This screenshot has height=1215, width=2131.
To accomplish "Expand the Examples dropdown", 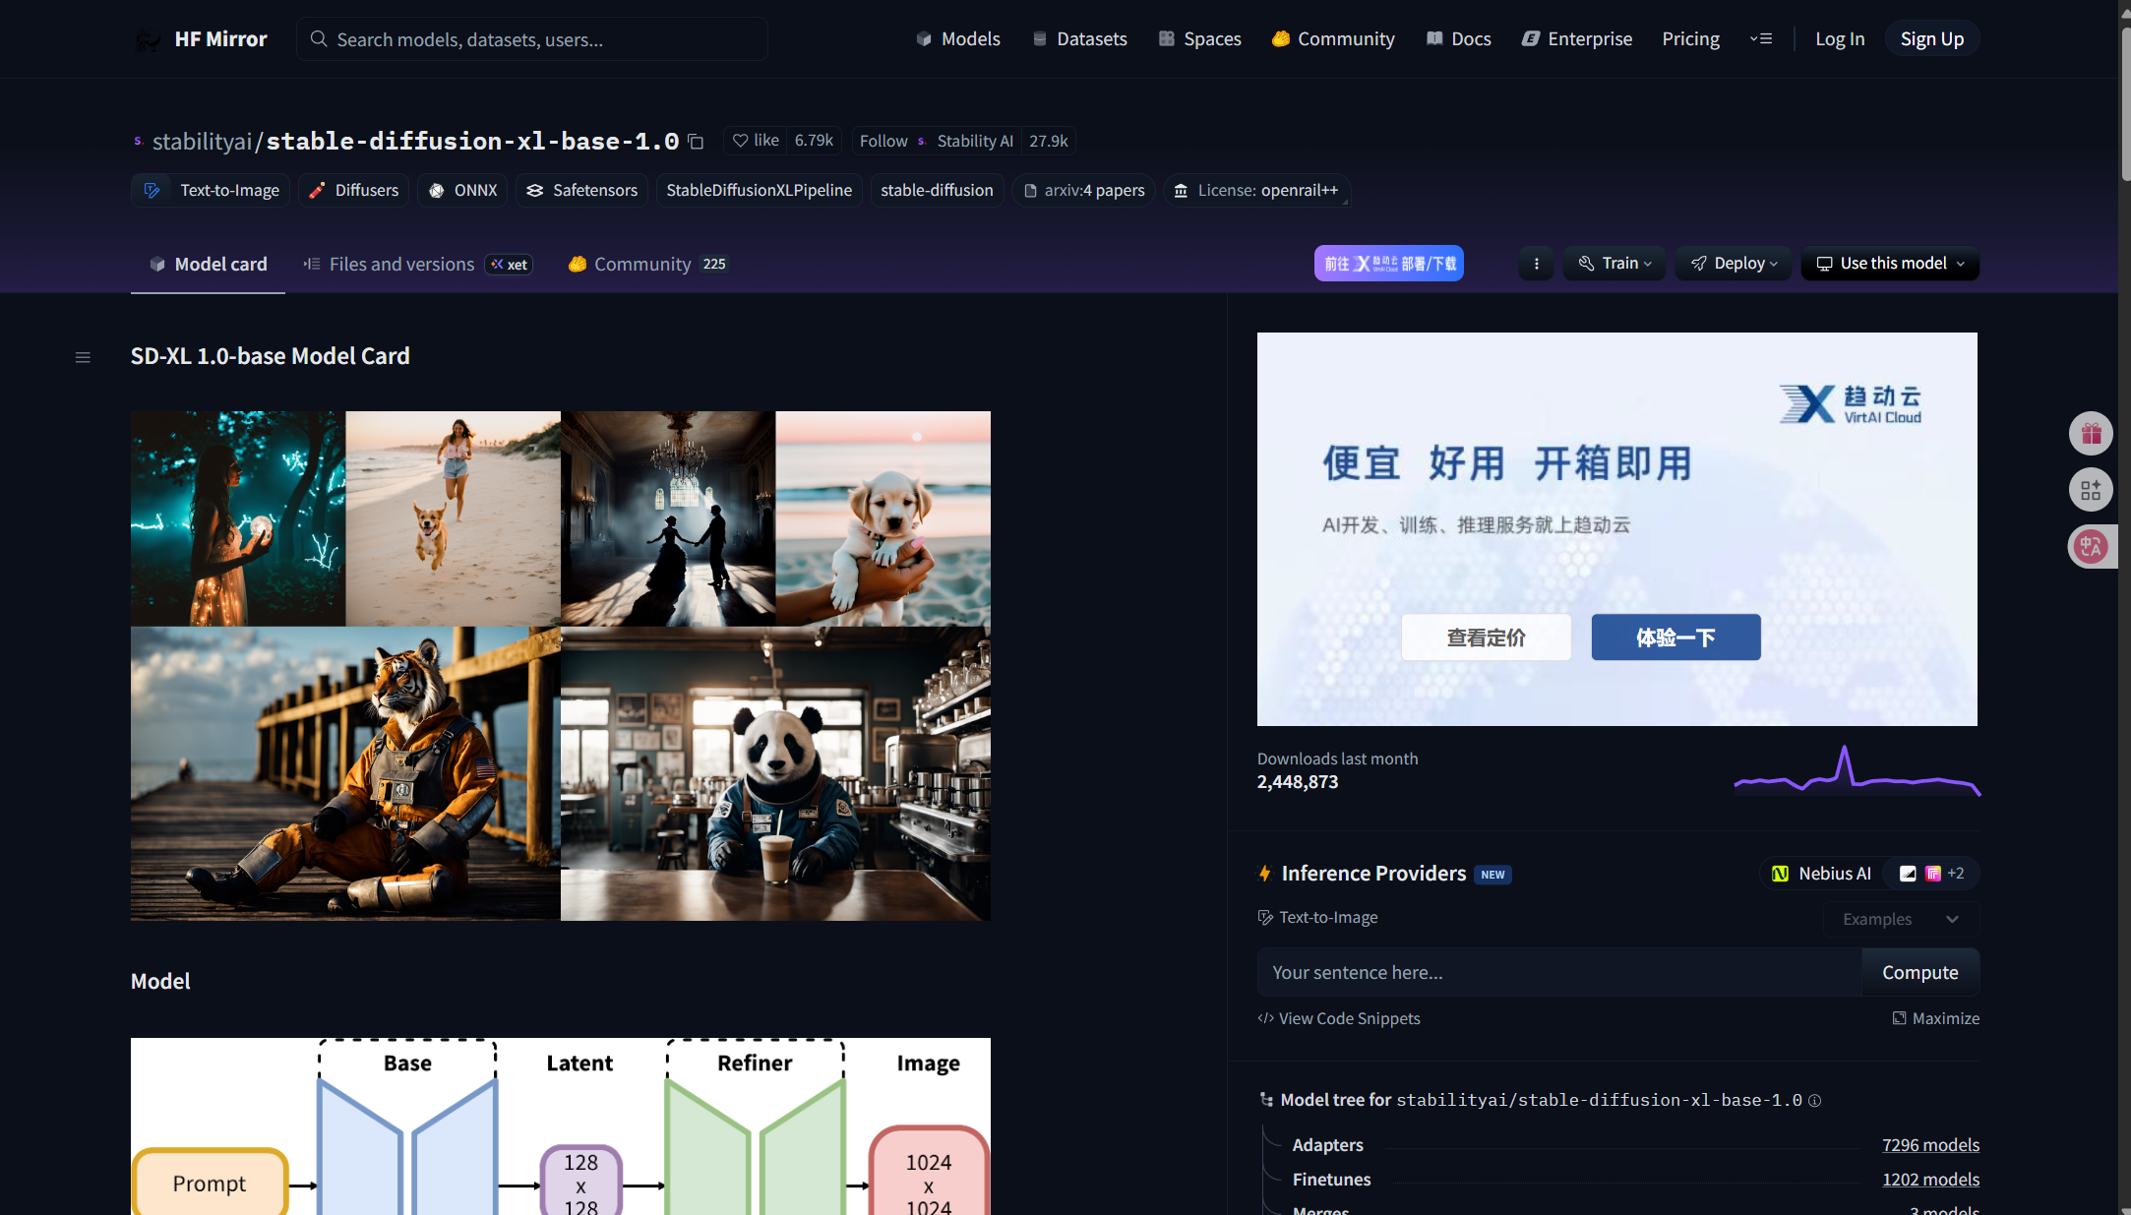I will [1901, 919].
